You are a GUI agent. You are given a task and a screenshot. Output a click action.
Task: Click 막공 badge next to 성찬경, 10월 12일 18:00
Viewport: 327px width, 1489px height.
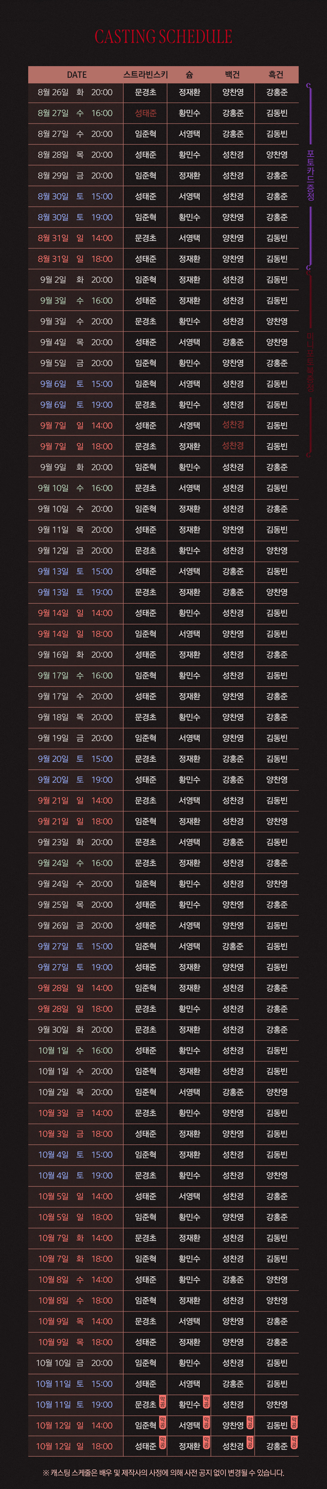250,1443
